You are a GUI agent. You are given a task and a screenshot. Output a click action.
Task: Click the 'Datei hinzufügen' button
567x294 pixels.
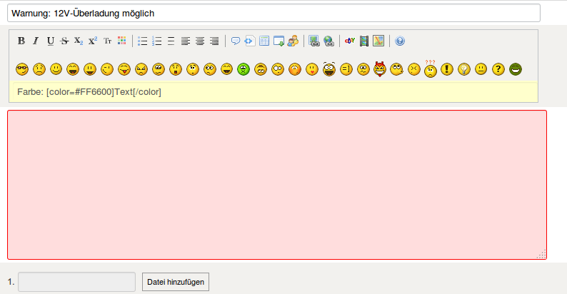pyautogui.click(x=176, y=283)
